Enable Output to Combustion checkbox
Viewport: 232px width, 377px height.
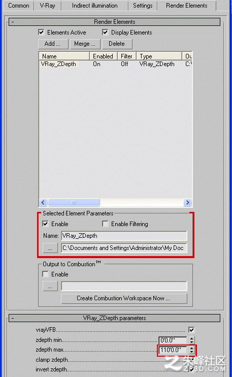click(45, 274)
